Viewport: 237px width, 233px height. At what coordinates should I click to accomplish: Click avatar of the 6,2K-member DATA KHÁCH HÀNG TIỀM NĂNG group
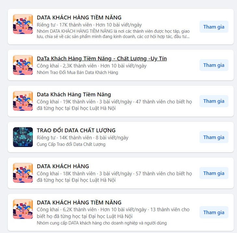(x=23, y=209)
